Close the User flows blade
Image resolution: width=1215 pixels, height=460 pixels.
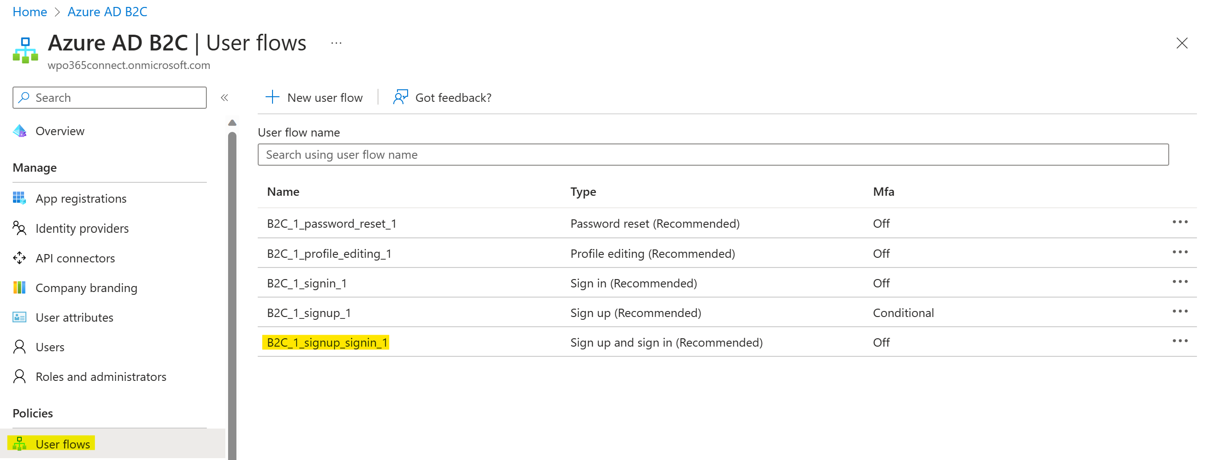click(x=1182, y=44)
